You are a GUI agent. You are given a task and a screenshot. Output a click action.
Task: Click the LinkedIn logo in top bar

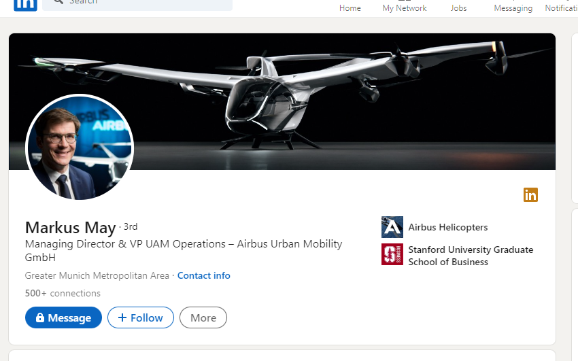(25, 3)
